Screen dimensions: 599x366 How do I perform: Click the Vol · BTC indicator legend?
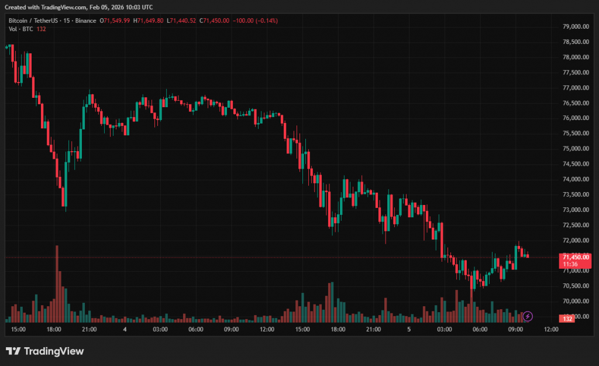click(20, 29)
